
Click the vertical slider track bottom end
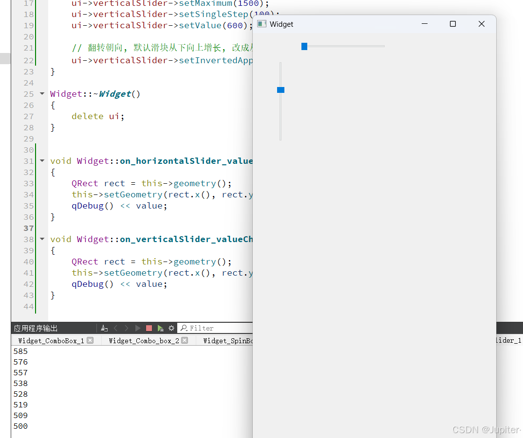(280, 138)
